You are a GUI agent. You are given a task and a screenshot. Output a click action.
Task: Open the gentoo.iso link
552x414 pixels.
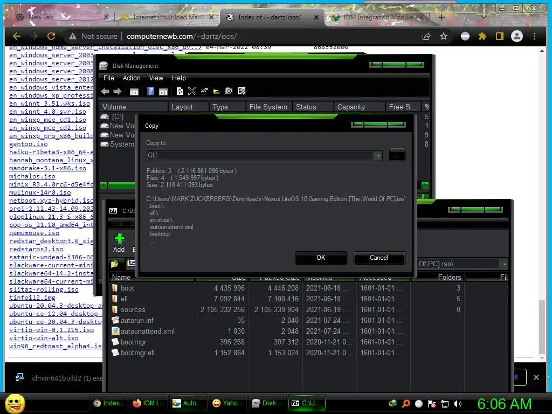point(29,144)
